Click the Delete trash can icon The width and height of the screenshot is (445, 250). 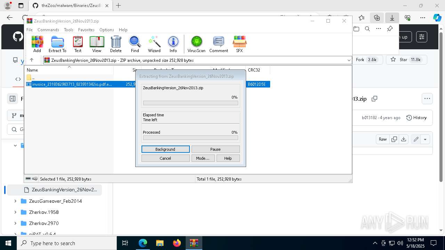click(x=116, y=44)
